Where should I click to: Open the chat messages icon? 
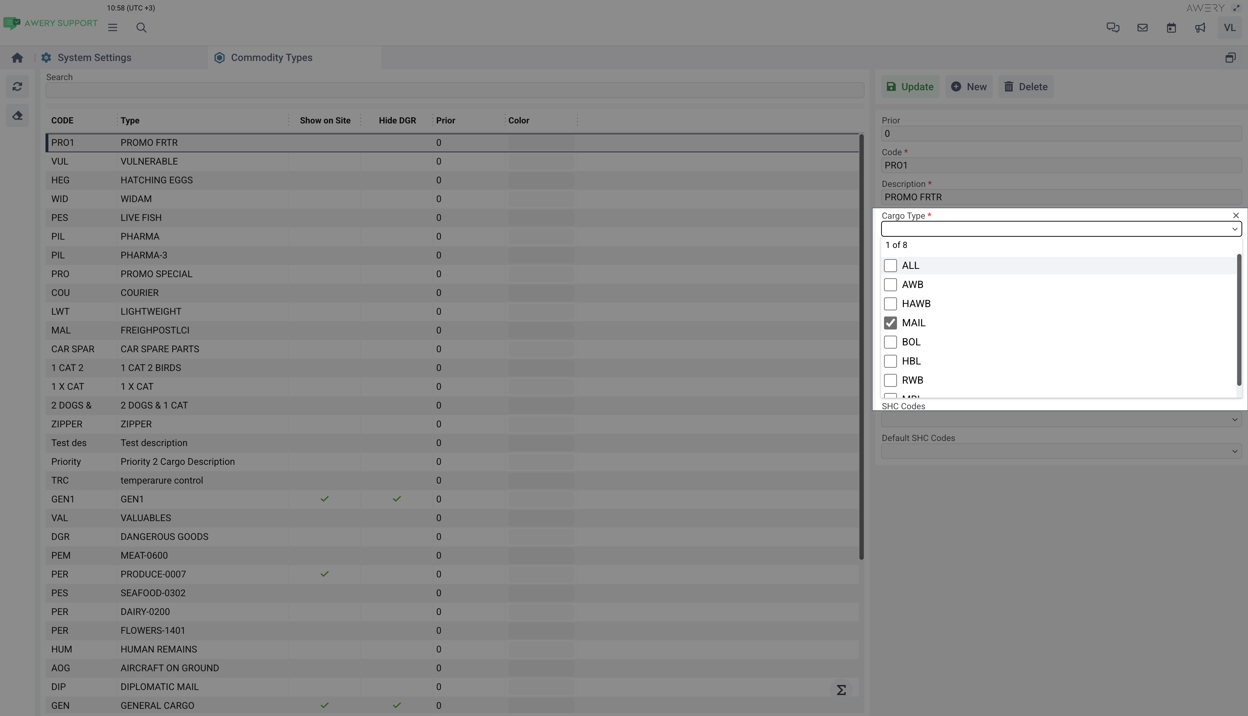pos(1113,27)
